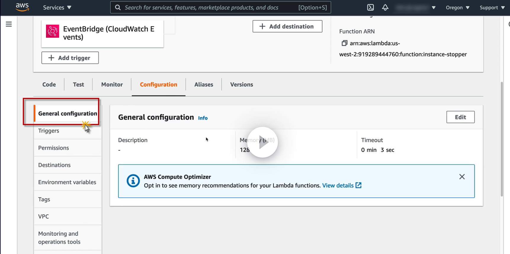Image resolution: width=510 pixels, height=254 pixels.
Task: Copy the Function ARN
Action: pos(344,43)
